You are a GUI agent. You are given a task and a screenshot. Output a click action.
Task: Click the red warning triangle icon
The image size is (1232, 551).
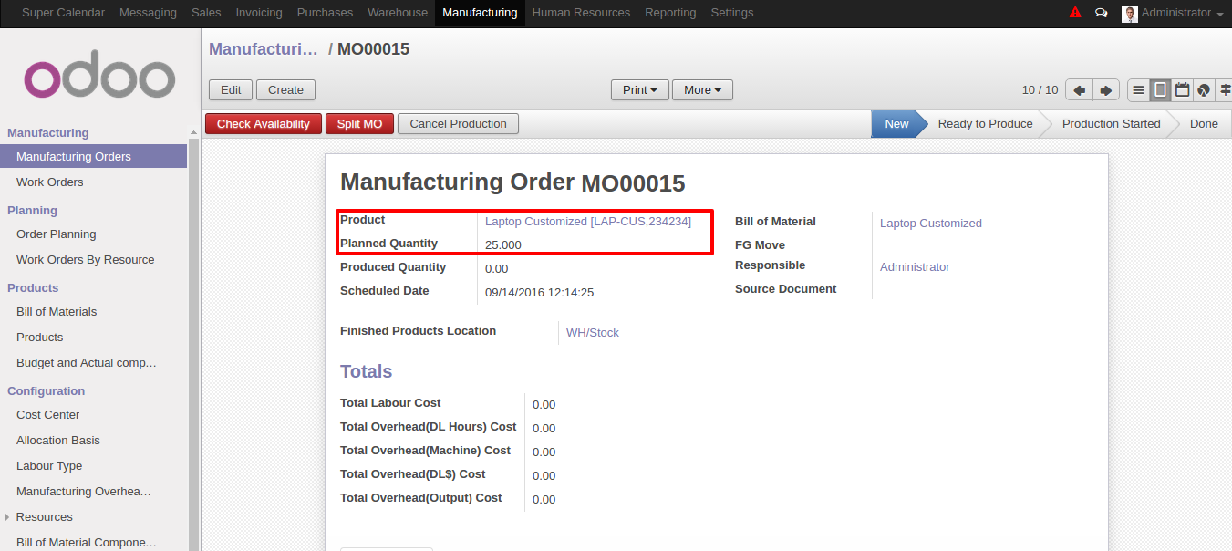tap(1075, 13)
